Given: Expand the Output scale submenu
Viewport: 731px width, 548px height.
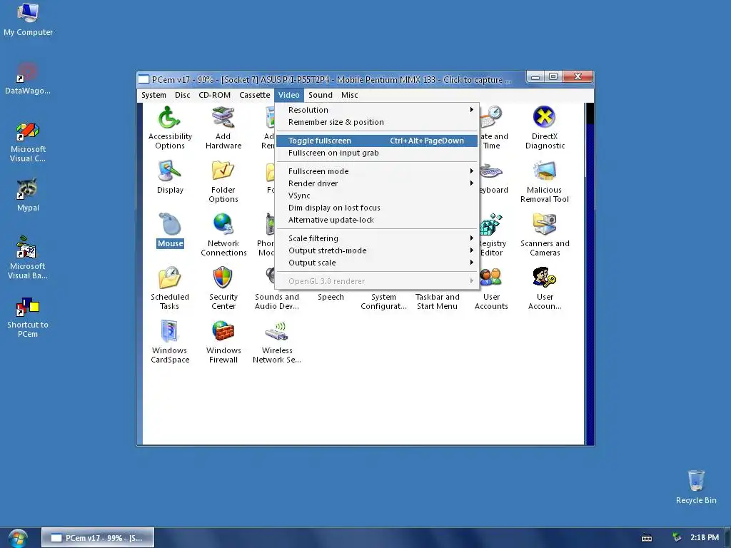Looking at the screenshot, I should (377, 263).
